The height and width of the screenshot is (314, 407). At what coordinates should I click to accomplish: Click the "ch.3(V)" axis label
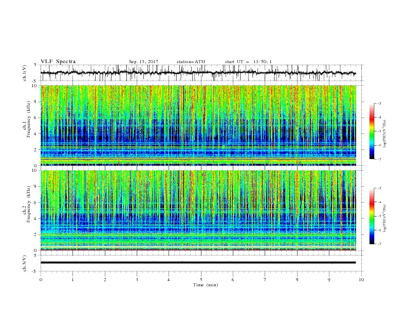pos(25,263)
